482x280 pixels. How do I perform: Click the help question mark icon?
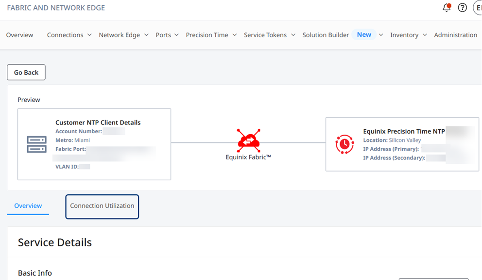click(x=463, y=8)
